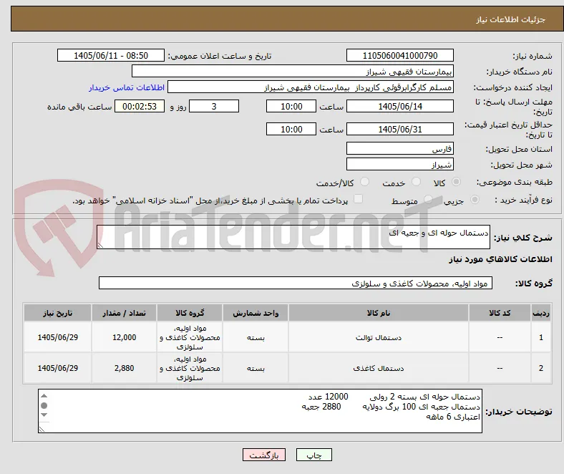Image resolution: width=564 pixels, height=474 pixels.
Task: Click the نام کالا column header
Action: tap(379, 313)
